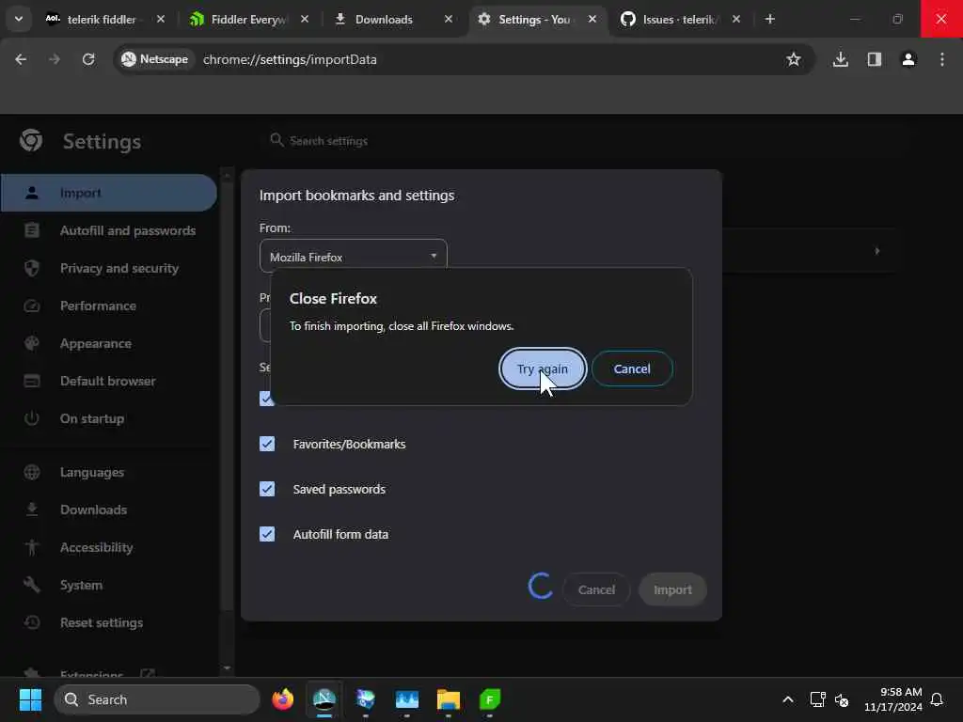Uncheck Saved passwords checkbox
The height and width of the screenshot is (722, 963).
[x=267, y=489]
